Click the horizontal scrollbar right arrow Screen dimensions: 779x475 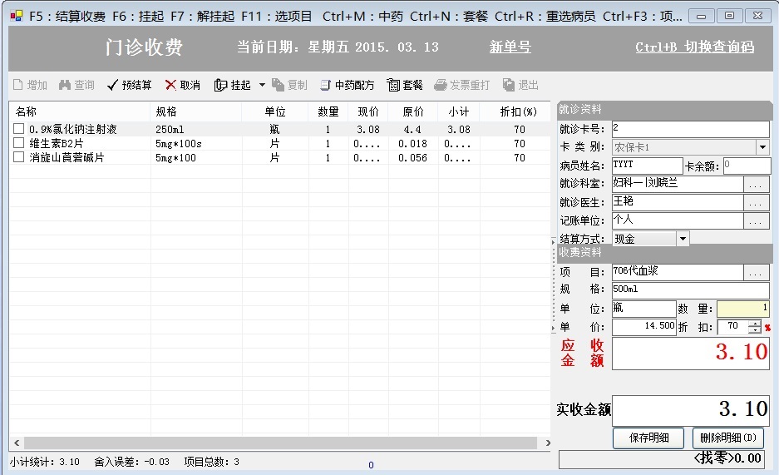pos(548,443)
